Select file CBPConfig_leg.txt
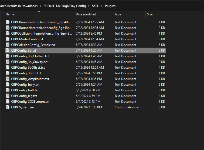Screen dimensions: 204x150 [x=24, y=96]
